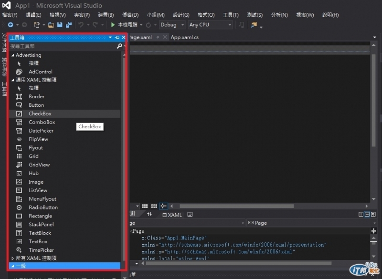Viewport: 382px width, 279px height.
Task: Toggle snap to gridlines icon
Action: tap(154, 206)
